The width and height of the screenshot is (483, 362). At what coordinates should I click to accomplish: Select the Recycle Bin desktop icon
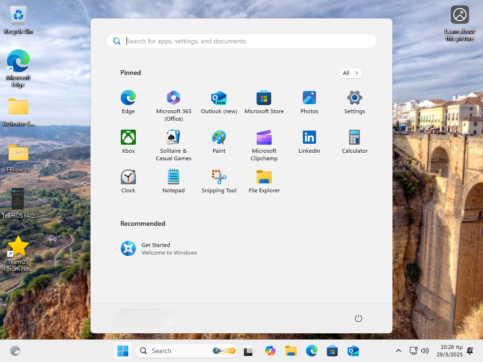pos(18,20)
